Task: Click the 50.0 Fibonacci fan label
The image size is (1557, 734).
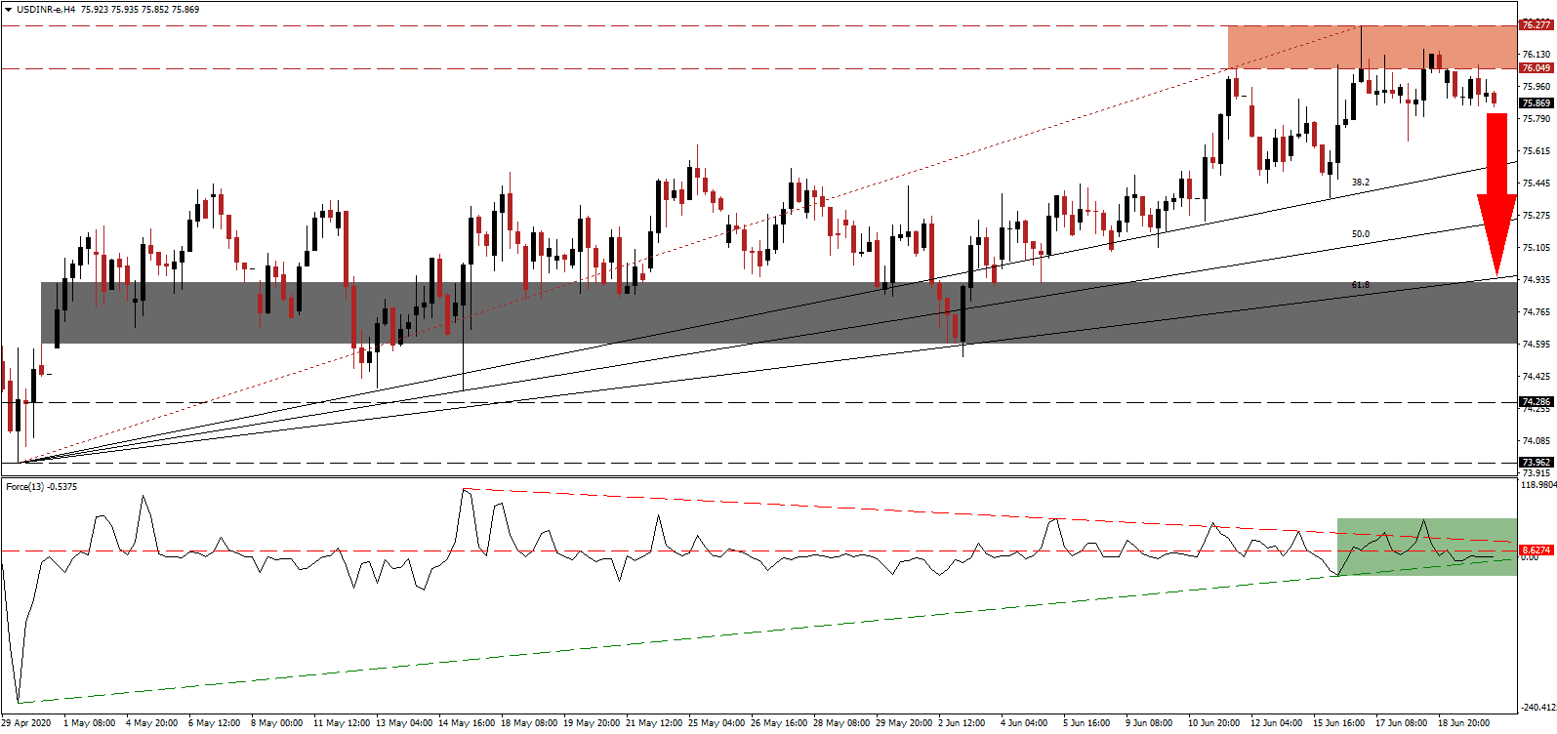Action: point(1360,234)
